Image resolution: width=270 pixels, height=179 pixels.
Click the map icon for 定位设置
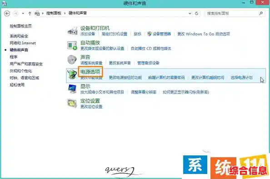[x=72, y=103]
